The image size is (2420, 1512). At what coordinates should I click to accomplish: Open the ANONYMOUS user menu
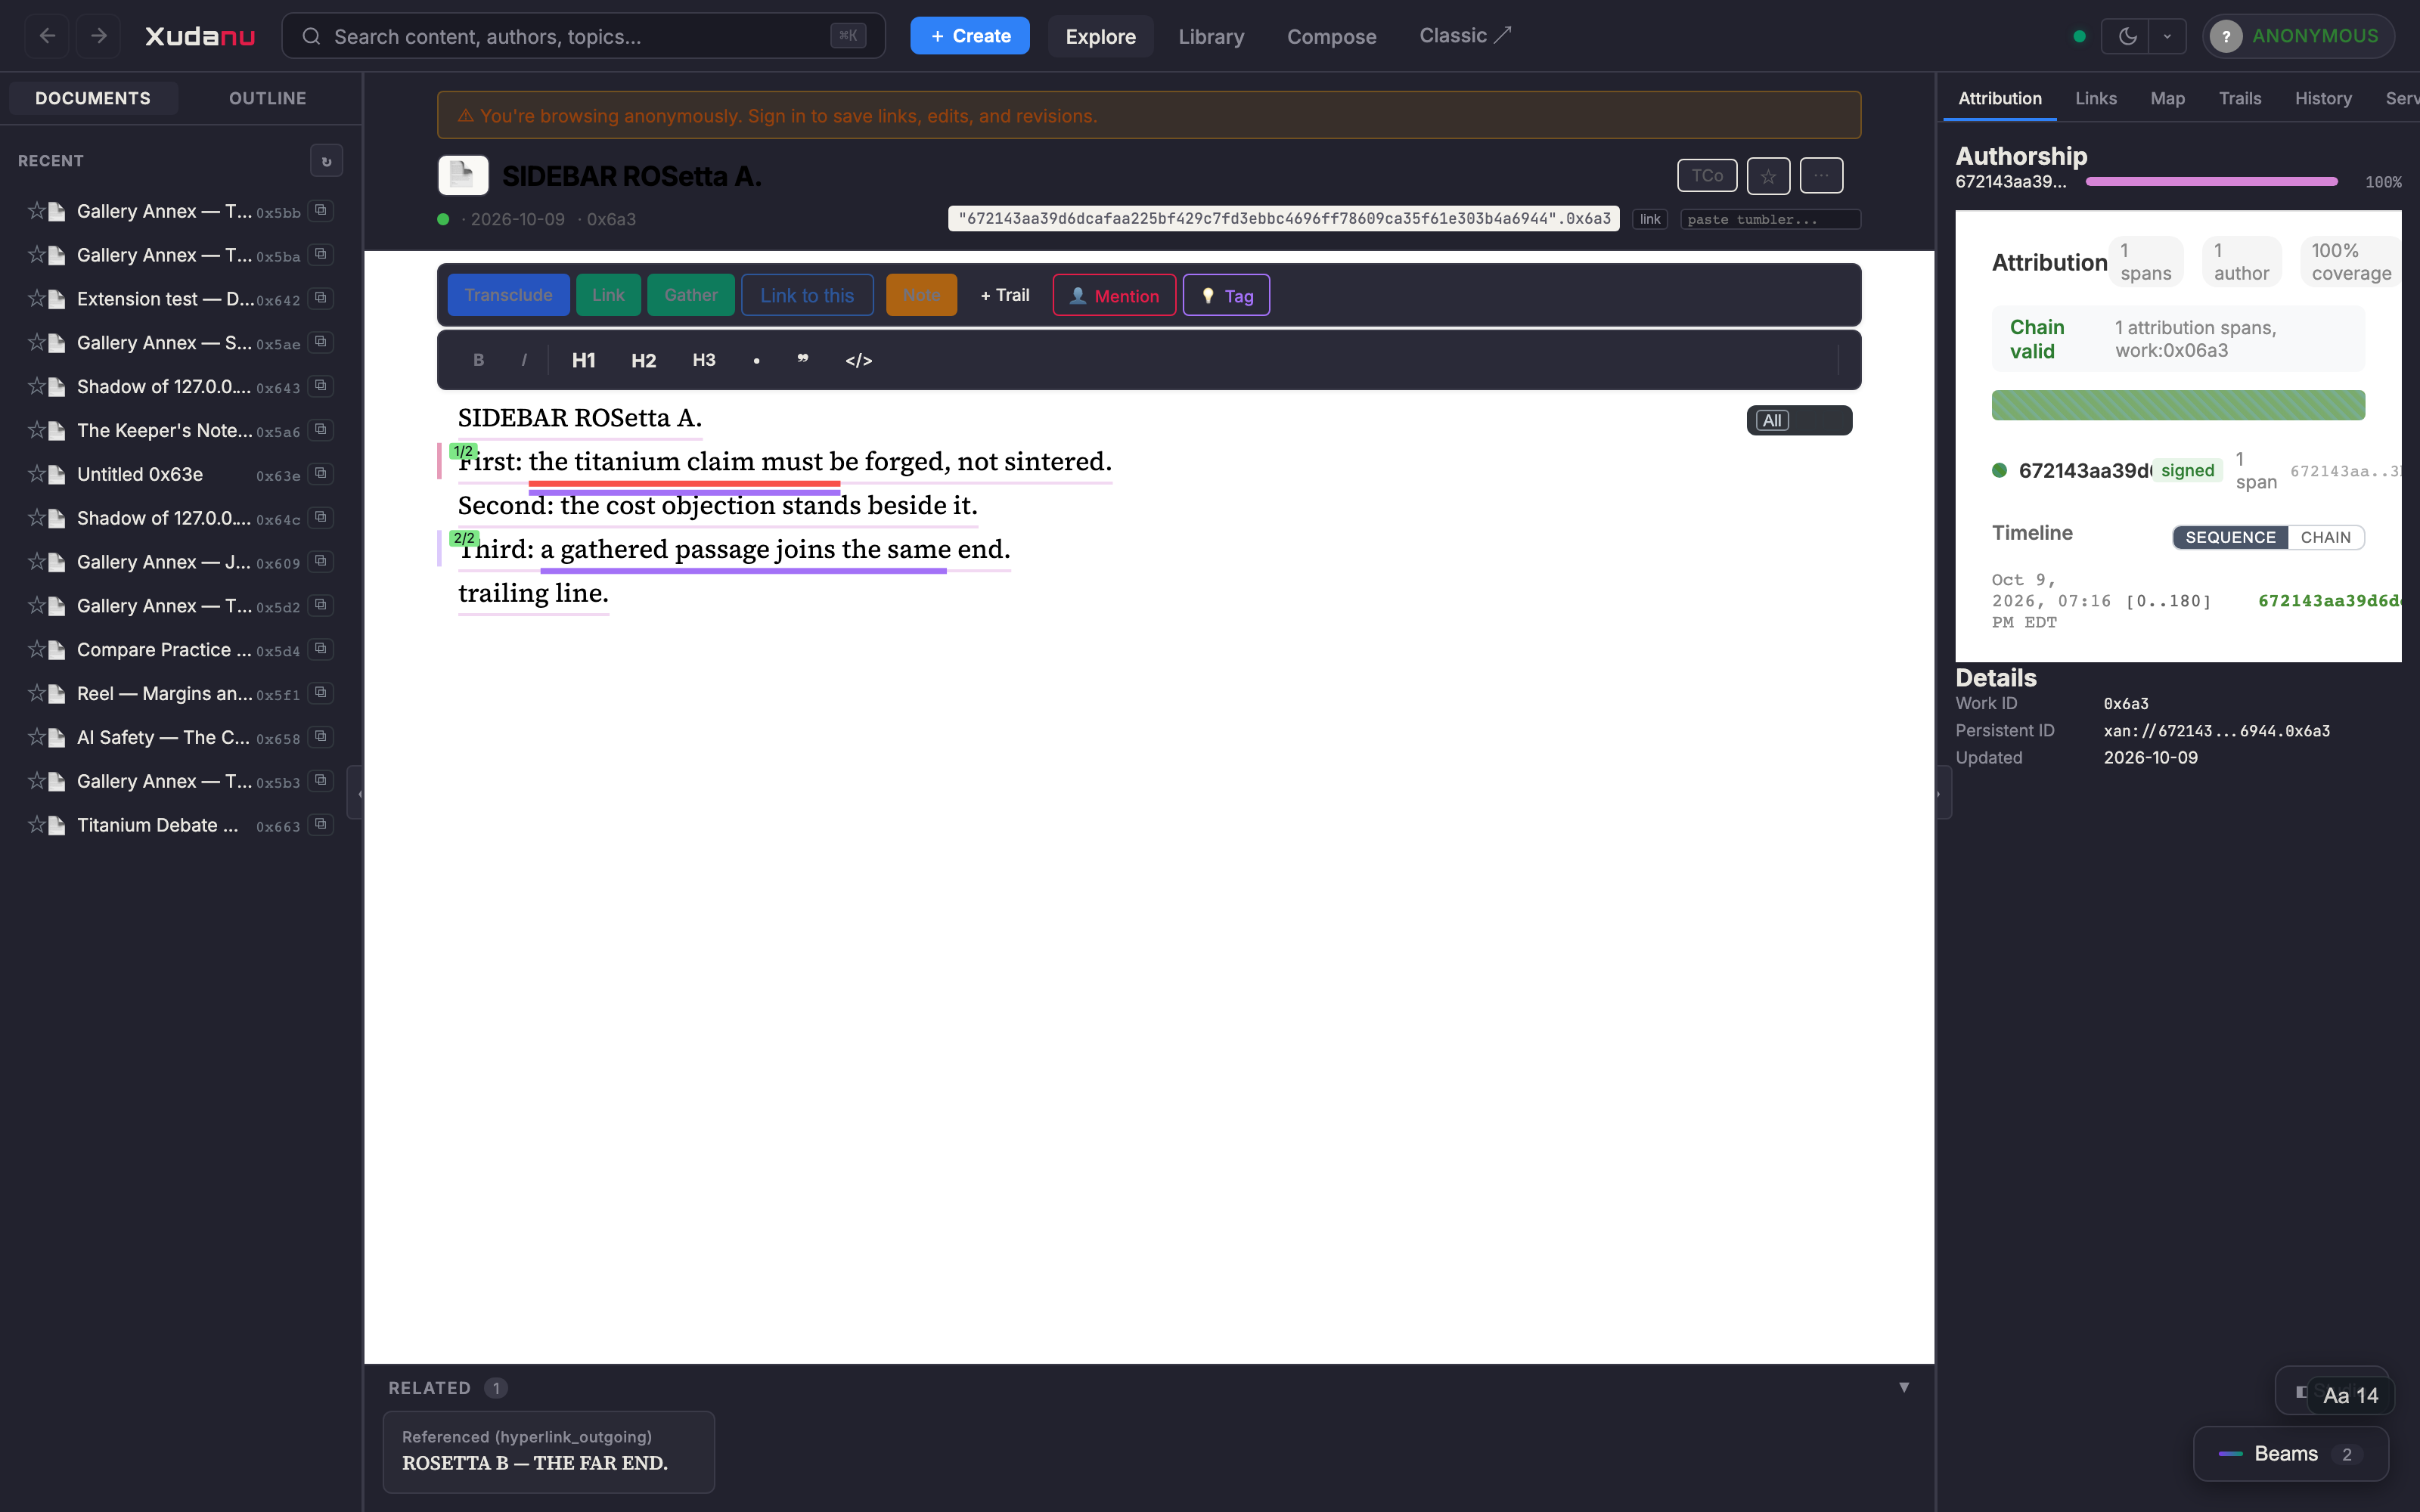(2298, 36)
